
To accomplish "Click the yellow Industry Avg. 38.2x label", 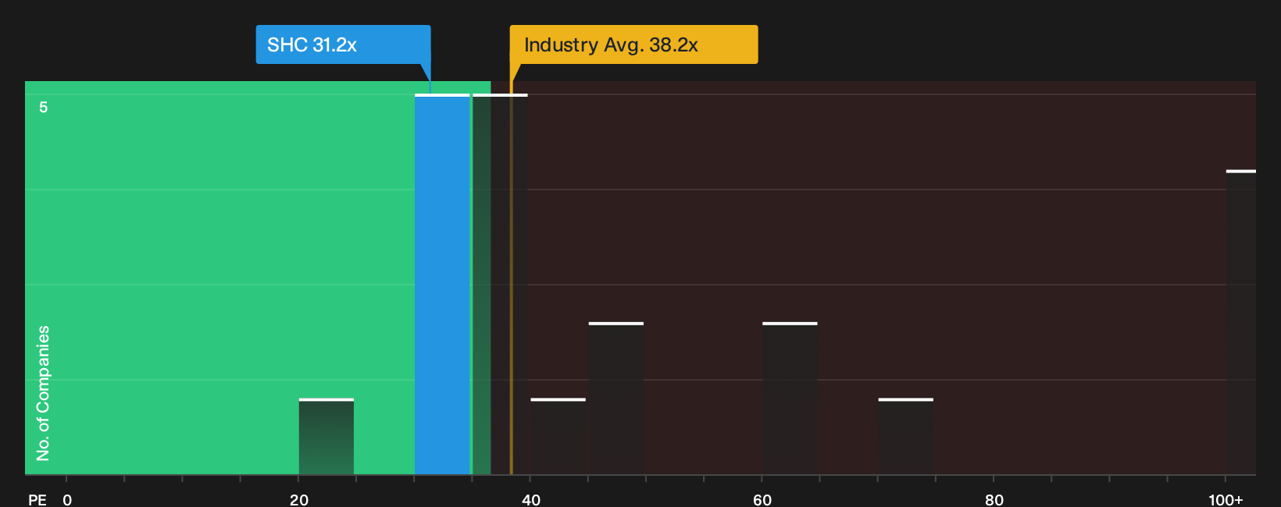I will 633,44.
